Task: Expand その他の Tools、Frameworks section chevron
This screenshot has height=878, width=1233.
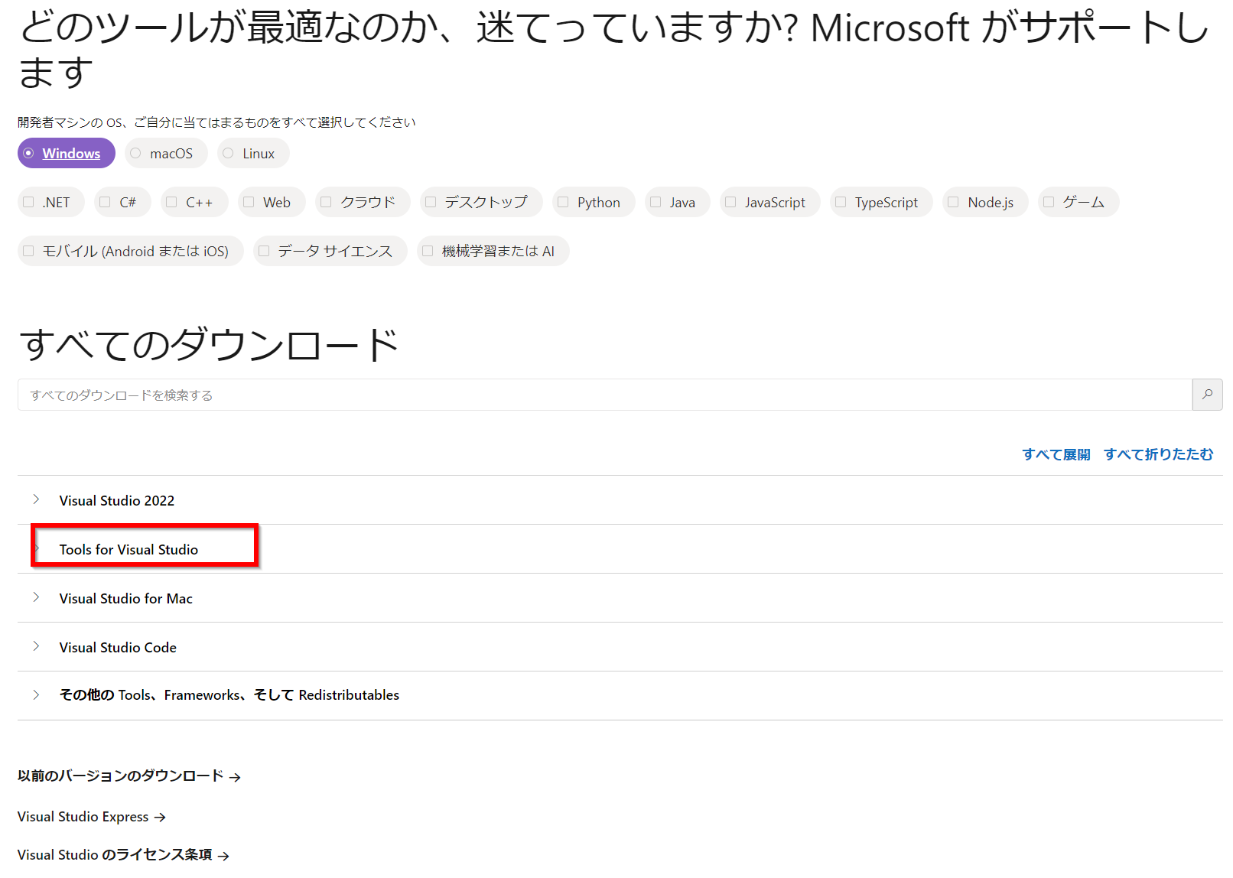Action: click(36, 694)
